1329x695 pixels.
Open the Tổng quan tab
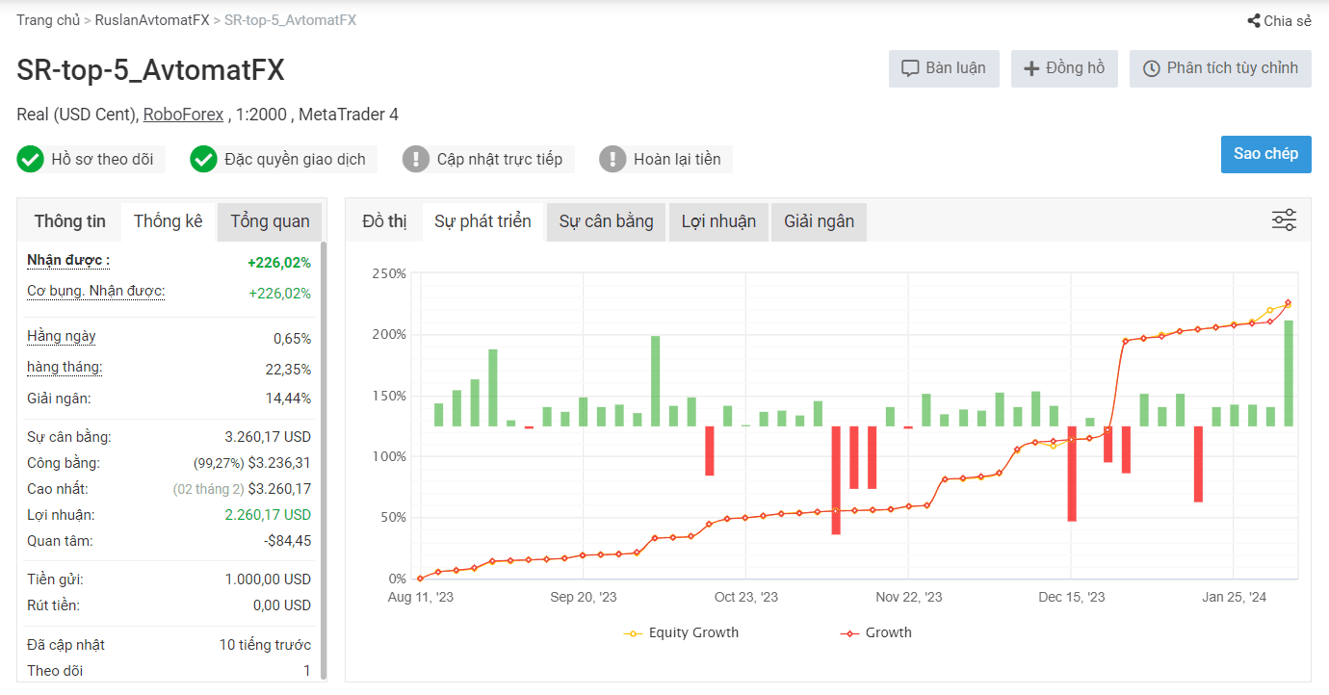[x=270, y=221]
